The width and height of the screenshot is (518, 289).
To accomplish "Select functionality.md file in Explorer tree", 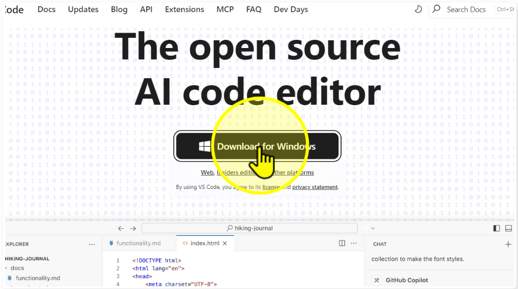I will pos(37,278).
